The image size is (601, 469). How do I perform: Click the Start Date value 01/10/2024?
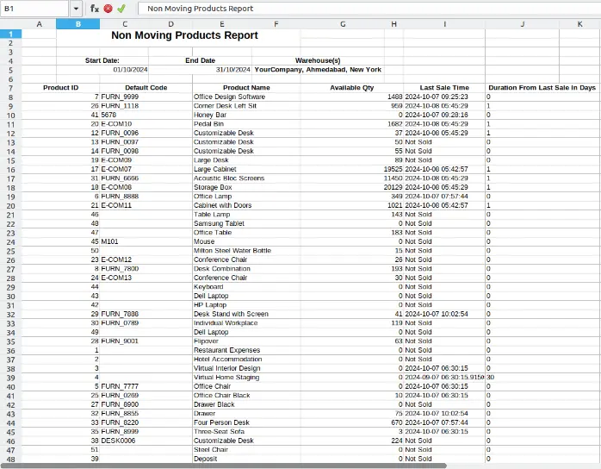130,70
